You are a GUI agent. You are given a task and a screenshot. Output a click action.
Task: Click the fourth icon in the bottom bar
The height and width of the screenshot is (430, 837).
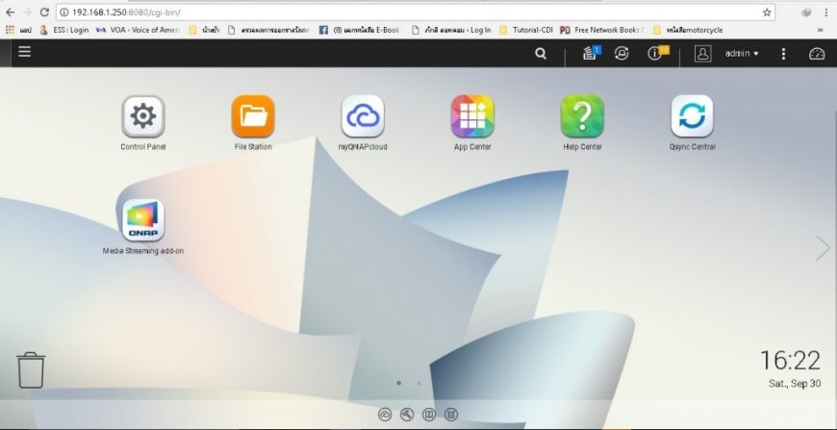451,414
